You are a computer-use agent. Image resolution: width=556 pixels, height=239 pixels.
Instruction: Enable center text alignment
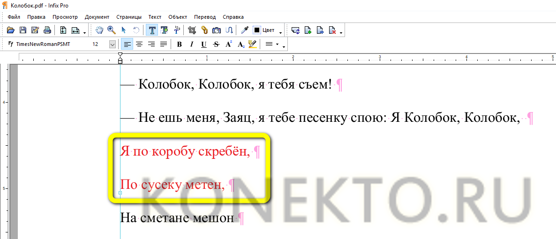coord(139,44)
